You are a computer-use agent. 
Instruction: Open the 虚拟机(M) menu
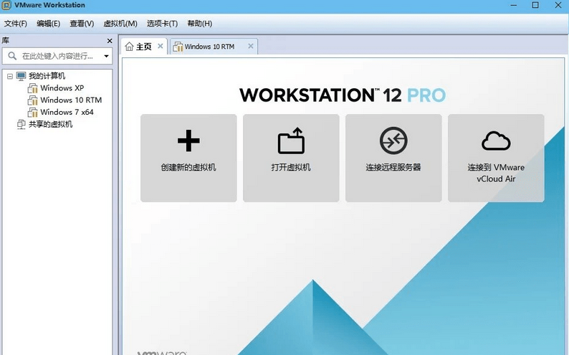coord(120,24)
